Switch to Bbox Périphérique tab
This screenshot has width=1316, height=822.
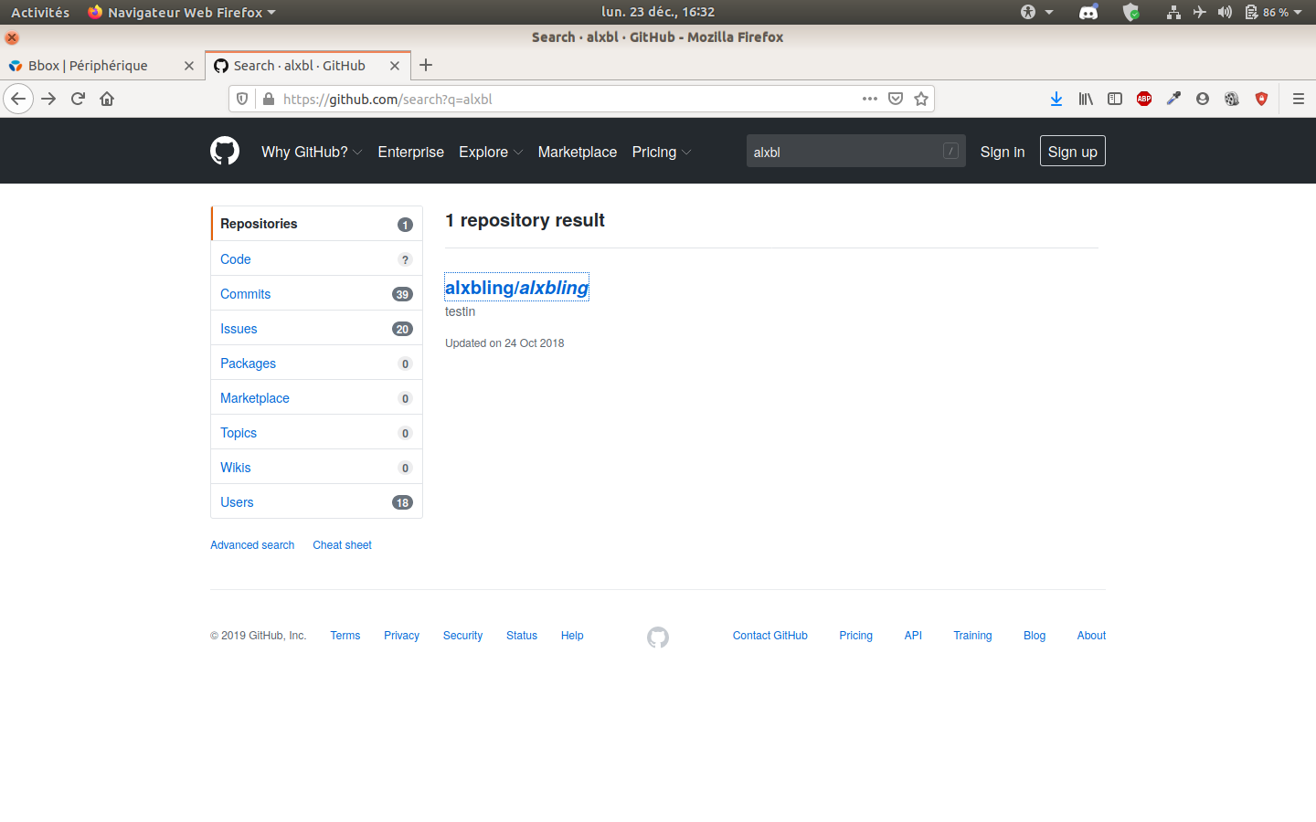coord(101,66)
